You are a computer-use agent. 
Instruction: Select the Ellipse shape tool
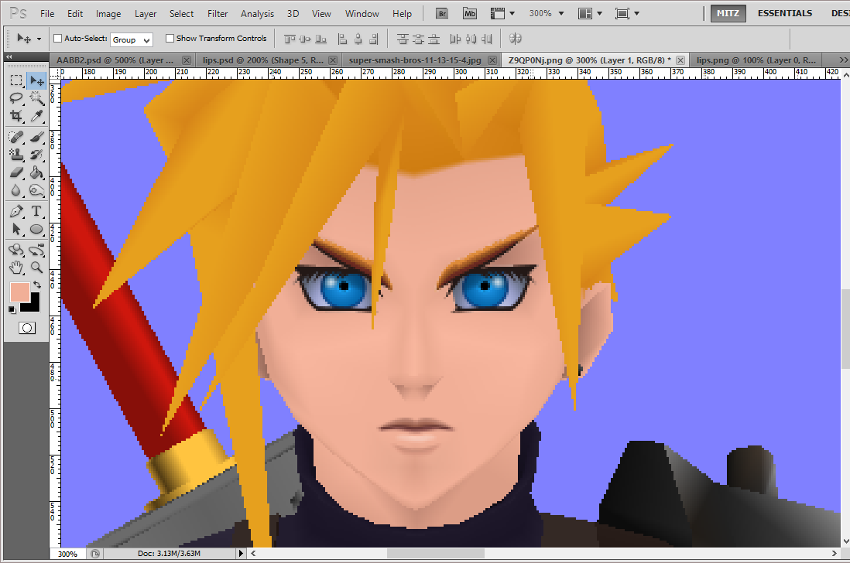(x=37, y=229)
